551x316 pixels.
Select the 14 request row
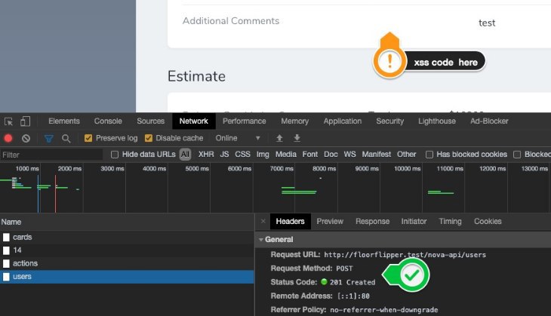click(127, 250)
